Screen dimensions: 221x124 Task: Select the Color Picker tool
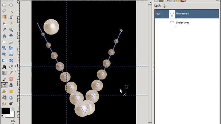[4, 30]
